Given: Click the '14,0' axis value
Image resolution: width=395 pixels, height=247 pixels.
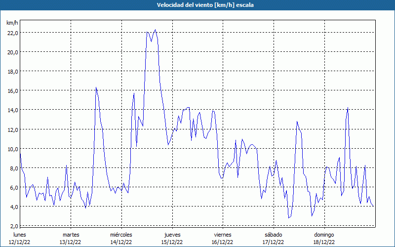Looking at the screenshot, I should point(12,110).
